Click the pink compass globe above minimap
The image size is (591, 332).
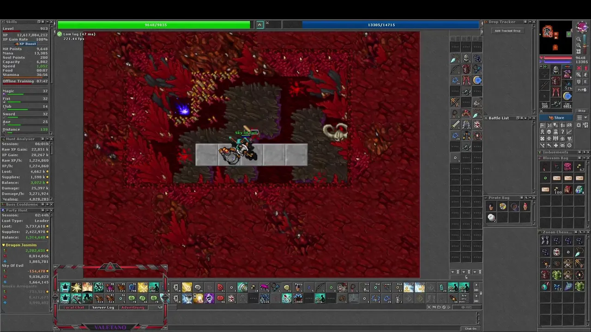(582, 26)
